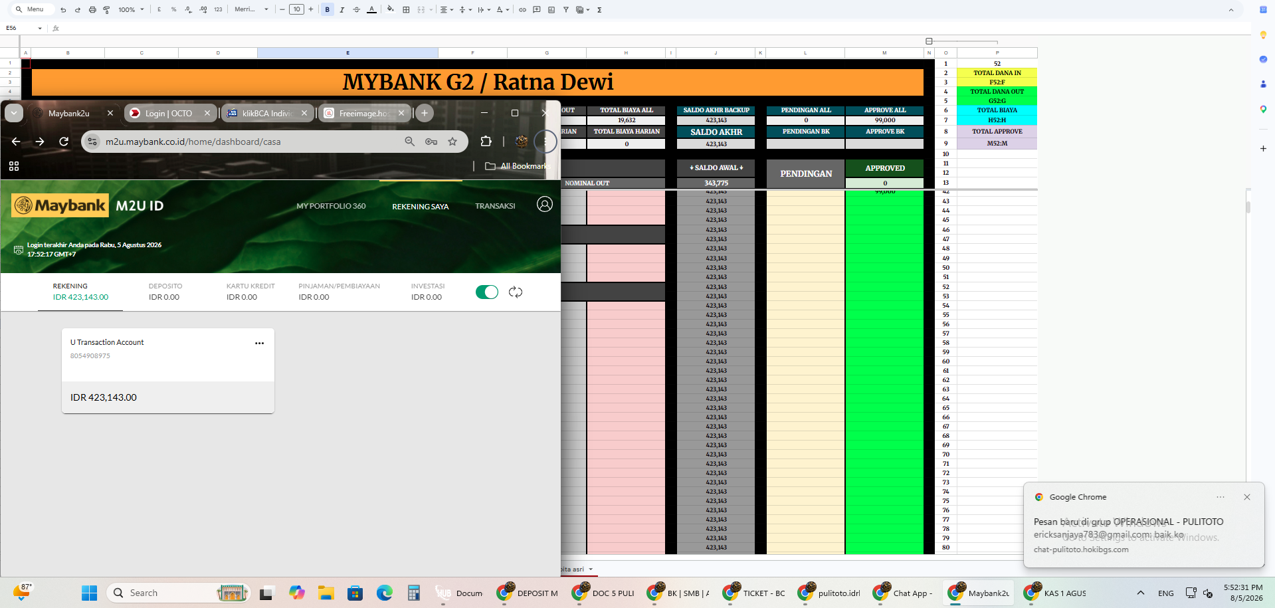Image resolution: width=1275 pixels, height=608 pixels.
Task: Open the Chrome zoom magnifier icon
Action: click(x=410, y=142)
